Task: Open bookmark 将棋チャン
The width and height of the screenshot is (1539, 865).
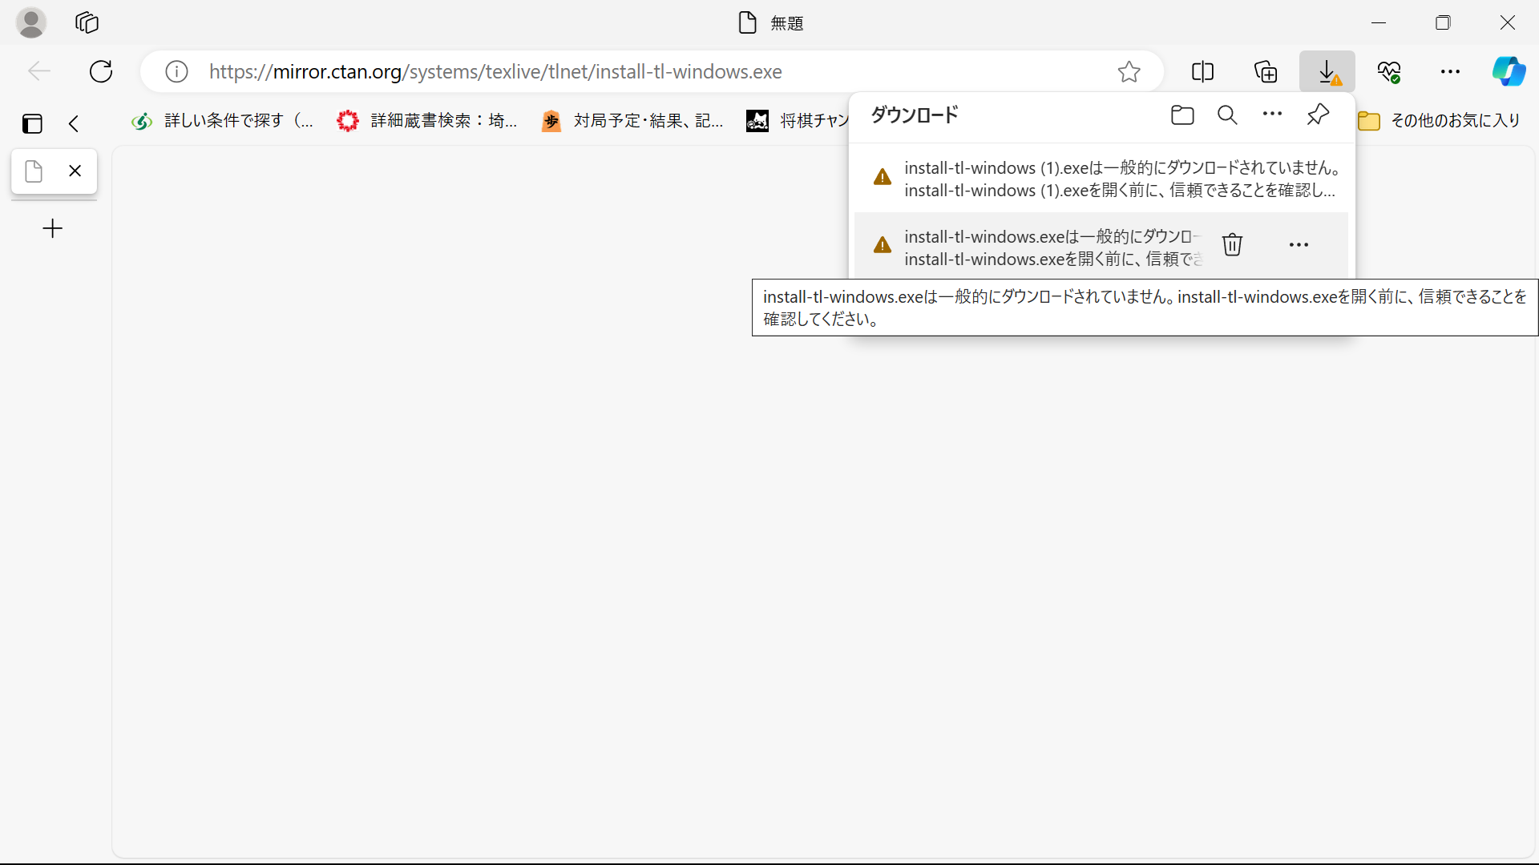Action: 796,121
